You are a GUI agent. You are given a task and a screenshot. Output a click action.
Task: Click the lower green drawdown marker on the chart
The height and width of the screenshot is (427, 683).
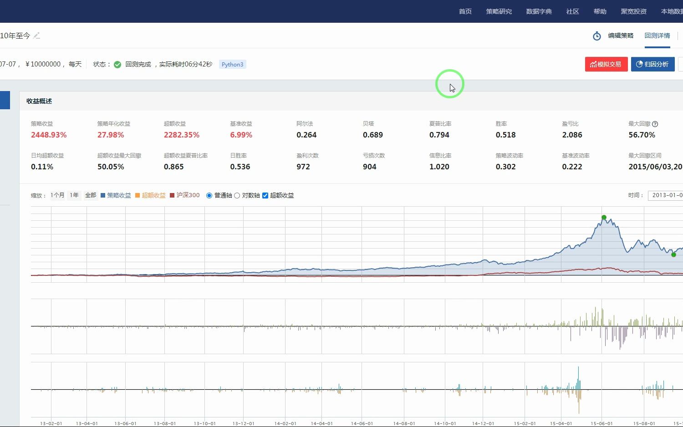point(673,254)
